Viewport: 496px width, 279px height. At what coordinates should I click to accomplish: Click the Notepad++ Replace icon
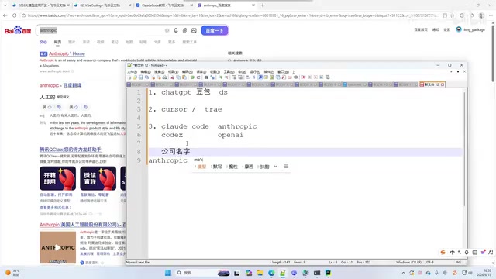click(x=212, y=77)
